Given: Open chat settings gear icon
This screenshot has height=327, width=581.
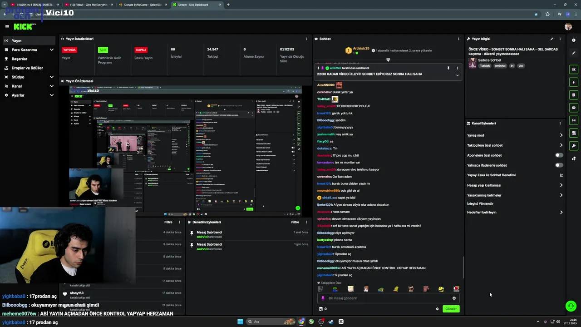Looking at the screenshot, I should pos(437,309).
